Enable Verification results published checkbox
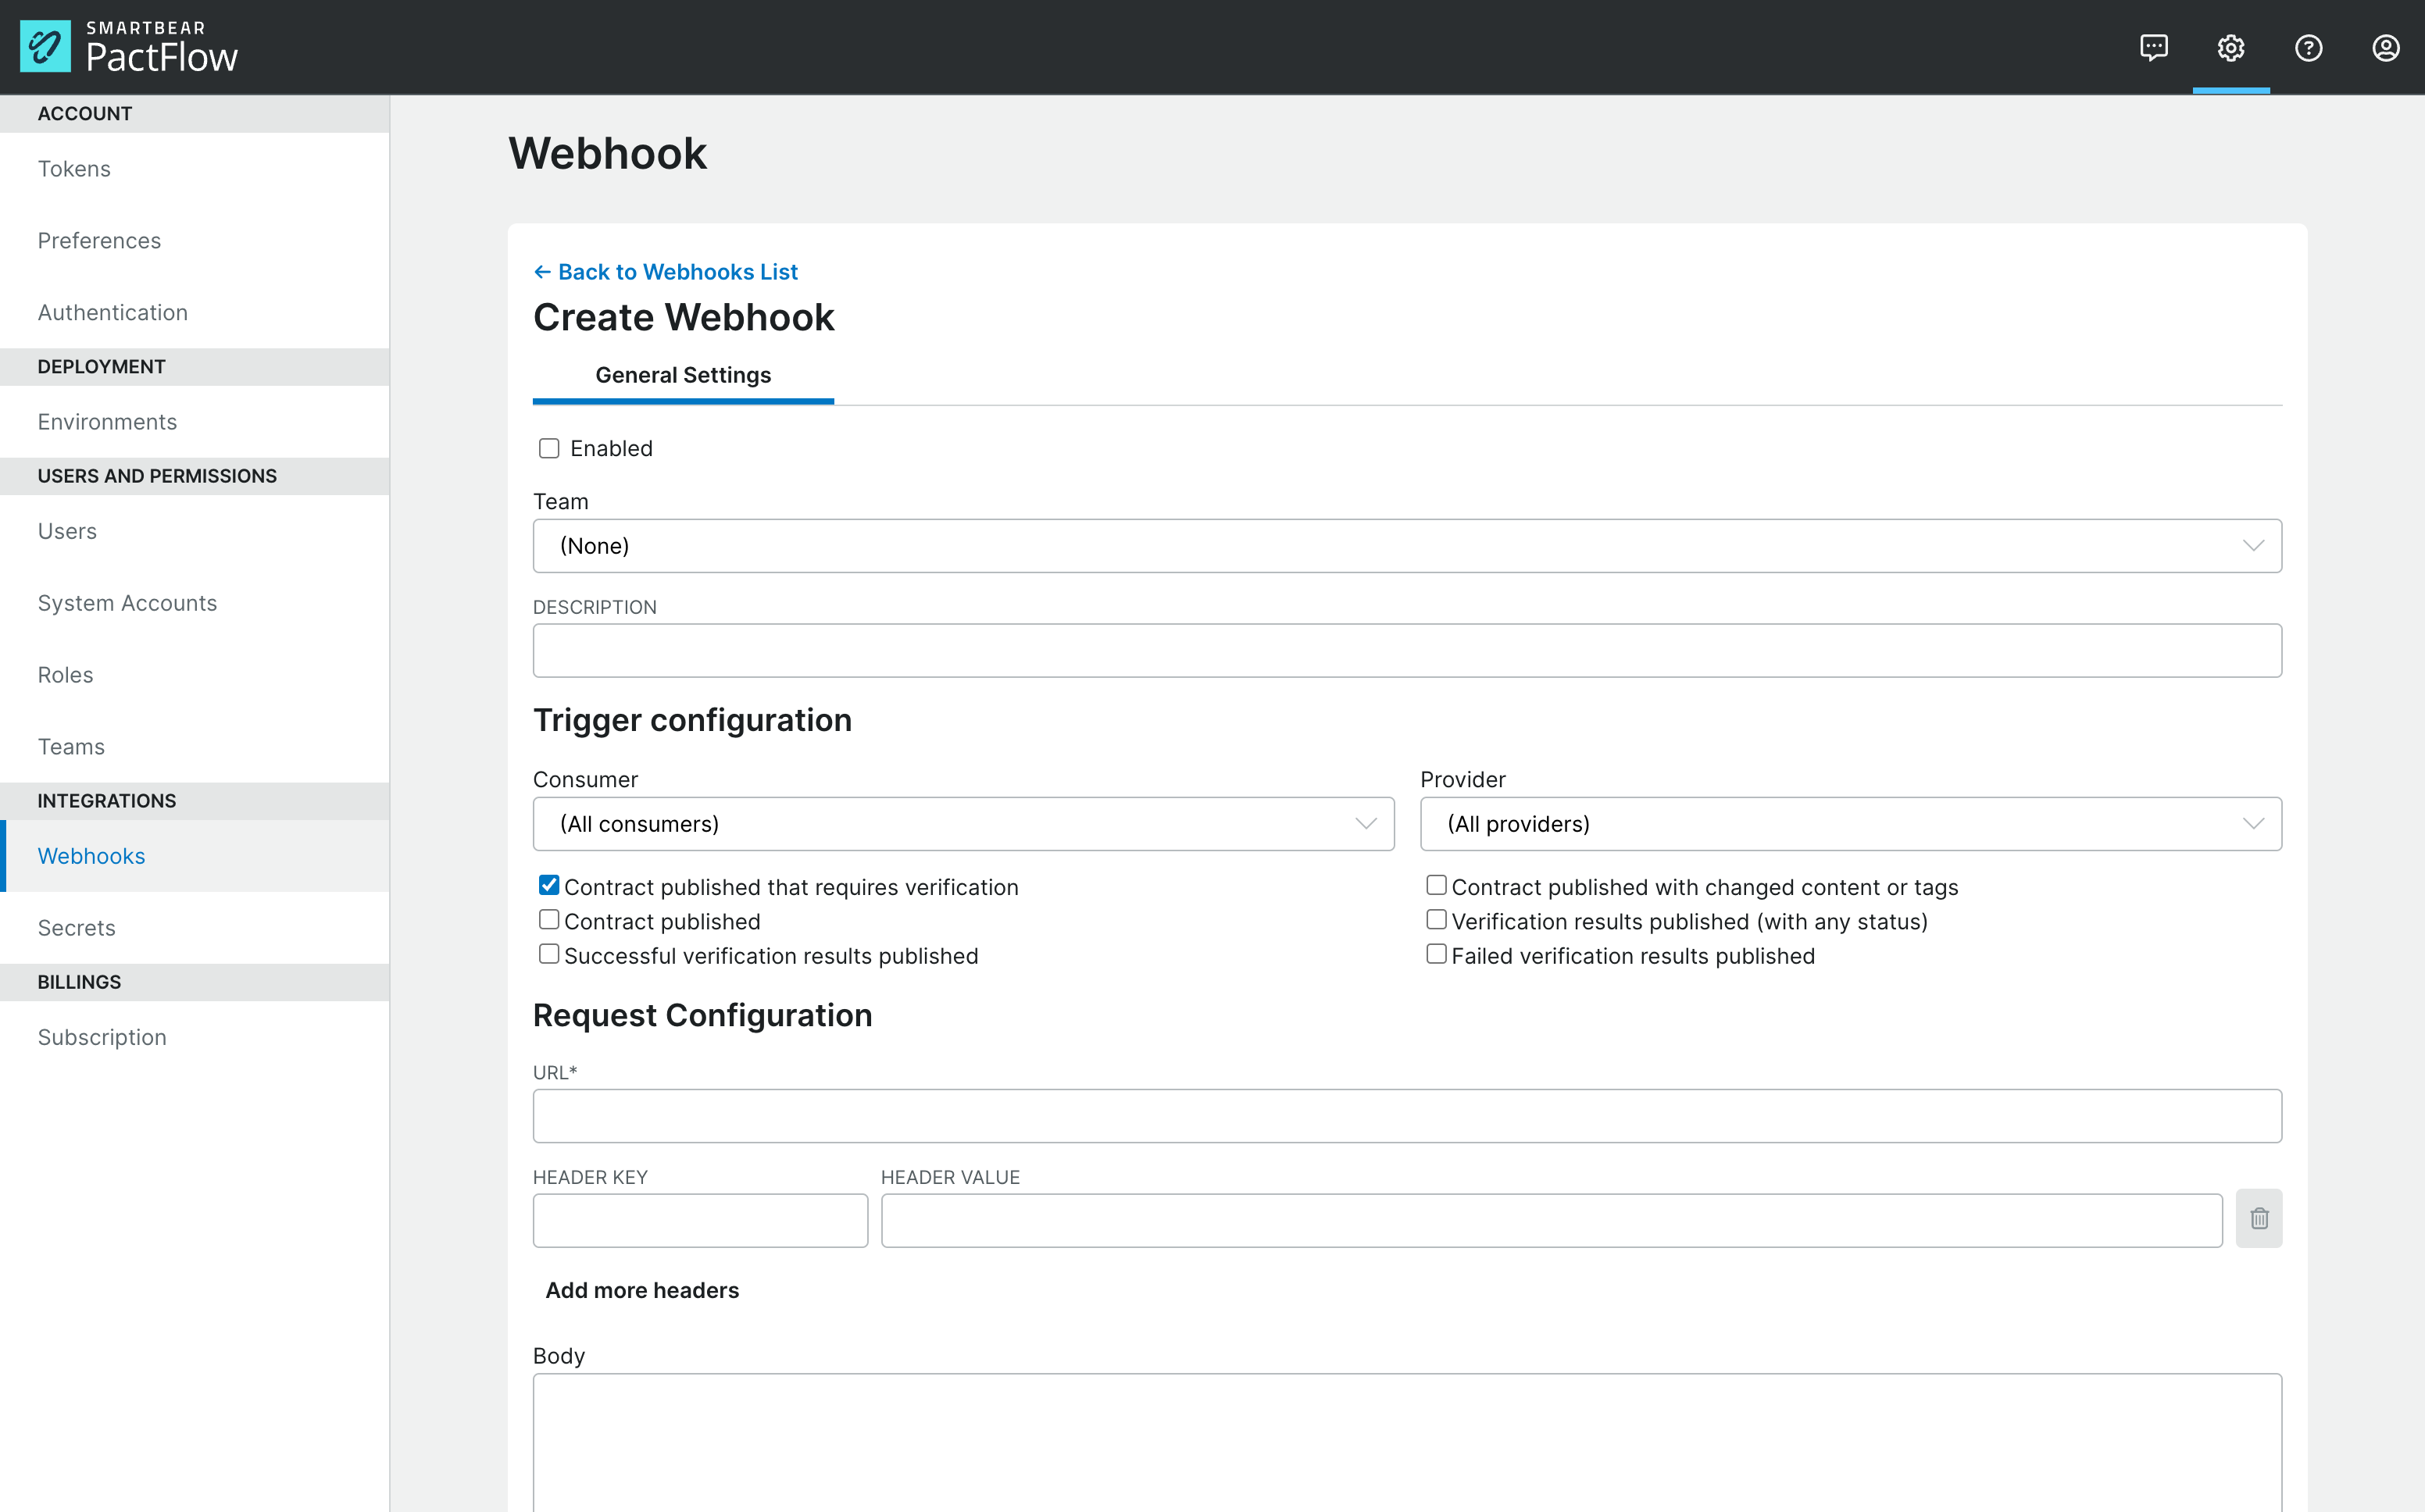2425x1512 pixels. click(1439, 922)
